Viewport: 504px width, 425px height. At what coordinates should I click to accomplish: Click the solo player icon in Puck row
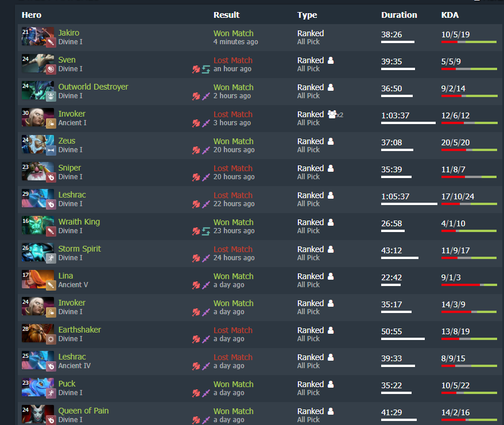click(331, 384)
